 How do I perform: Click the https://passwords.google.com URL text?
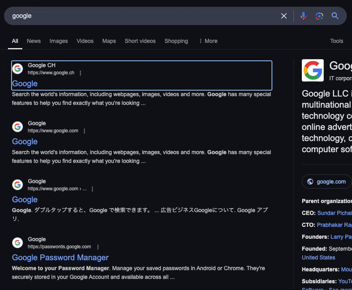59,247
